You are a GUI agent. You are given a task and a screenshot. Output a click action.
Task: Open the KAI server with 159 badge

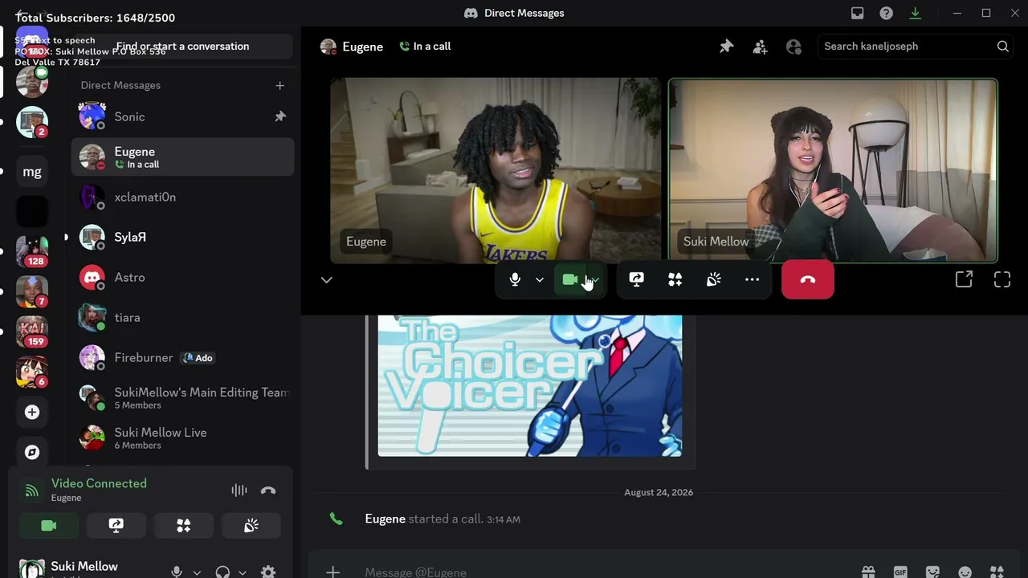coord(32,332)
